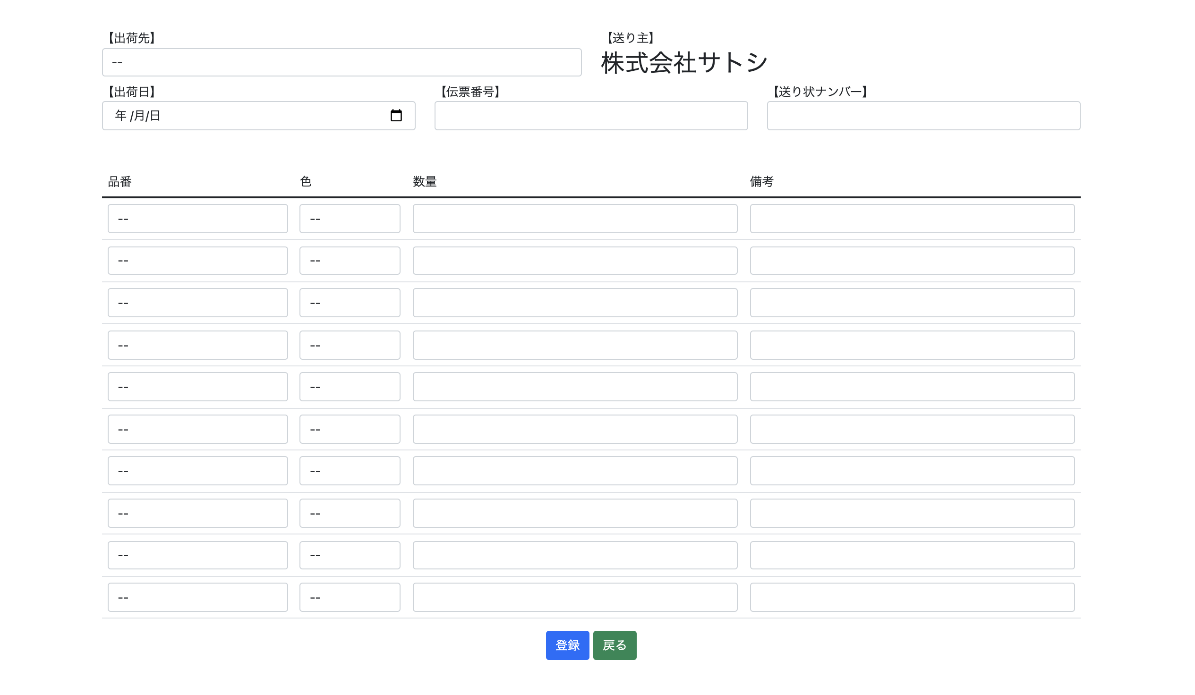1195x695 pixels.
Task: Click the 数量 field in row 7
Action: 575,471
